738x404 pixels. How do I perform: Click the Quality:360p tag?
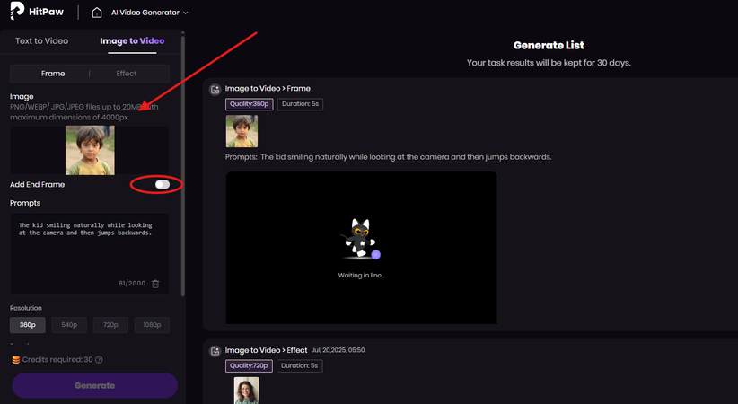pyautogui.click(x=249, y=104)
